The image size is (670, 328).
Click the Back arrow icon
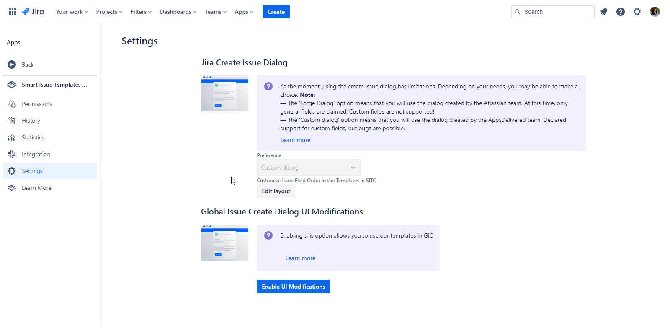click(12, 65)
